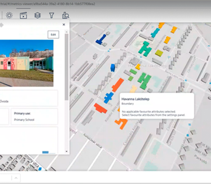Image resolution: width=211 pixels, height=184 pixels.
Task: Open the scene playback tool icon
Action: pos(23,15)
